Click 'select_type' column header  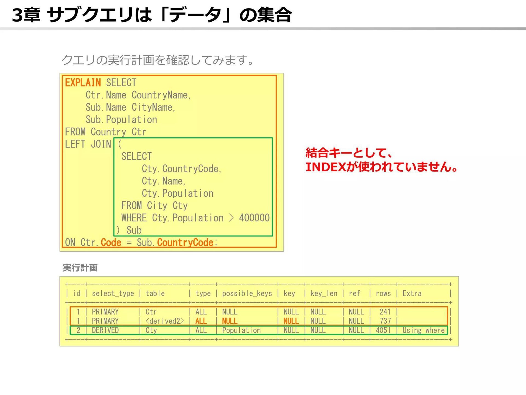point(113,294)
